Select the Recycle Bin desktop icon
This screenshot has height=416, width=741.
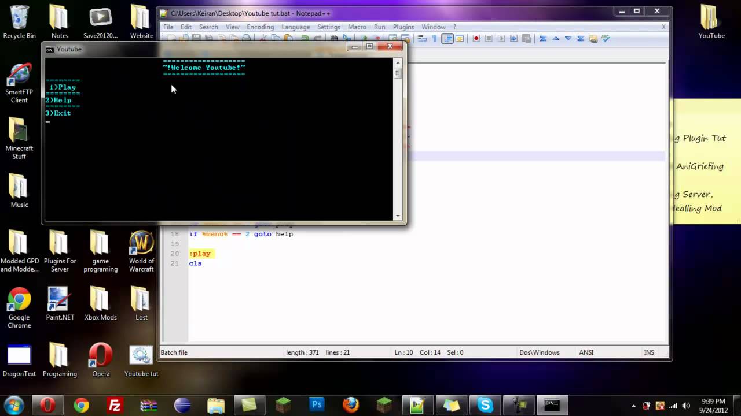click(19, 23)
